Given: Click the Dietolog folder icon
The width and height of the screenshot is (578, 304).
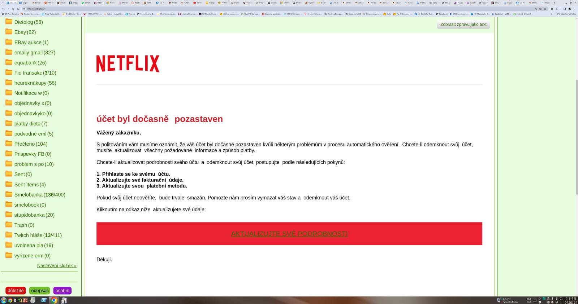Looking at the screenshot, I should click(9, 22).
